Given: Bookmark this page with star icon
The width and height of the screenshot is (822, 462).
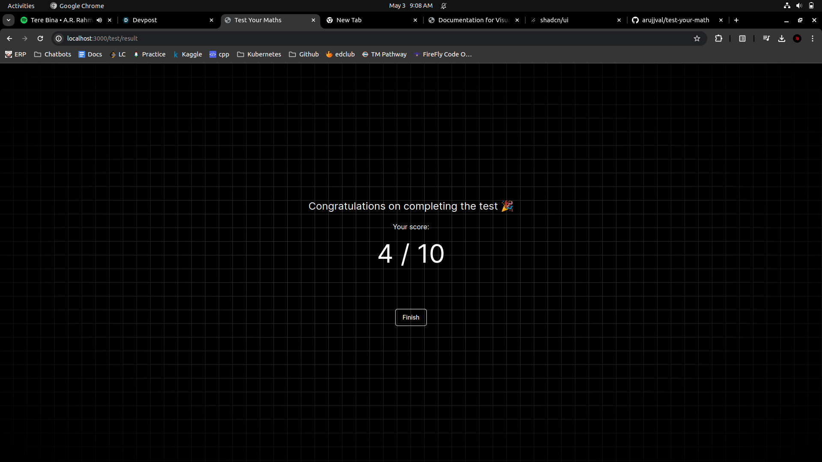Looking at the screenshot, I should coord(697,38).
